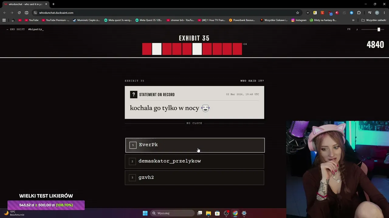Click the 'NO CLOCK' label
The height and width of the screenshot is (218, 389).
point(194,123)
